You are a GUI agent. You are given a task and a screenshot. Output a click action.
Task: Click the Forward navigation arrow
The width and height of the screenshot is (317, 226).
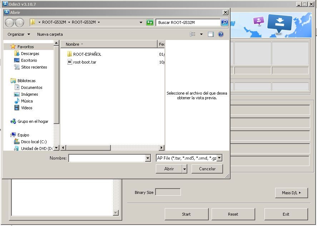point(19,22)
